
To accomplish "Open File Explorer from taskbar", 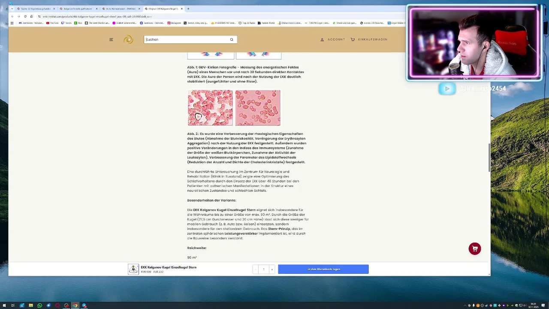I will 31,305.
